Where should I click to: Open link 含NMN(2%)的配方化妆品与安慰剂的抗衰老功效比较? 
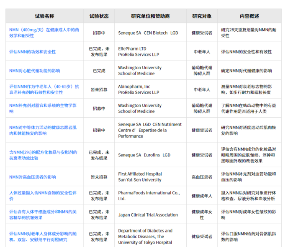pos(43,155)
